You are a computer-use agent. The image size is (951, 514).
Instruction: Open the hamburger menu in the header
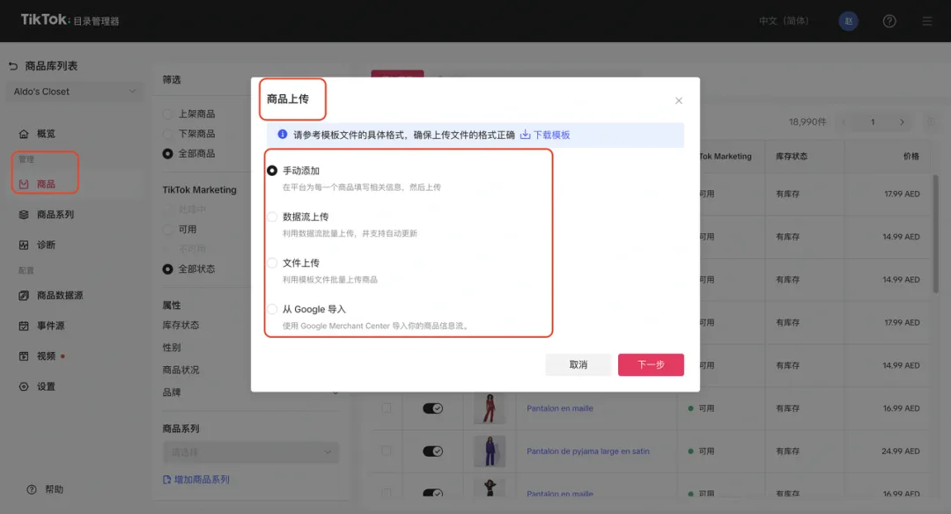click(927, 21)
